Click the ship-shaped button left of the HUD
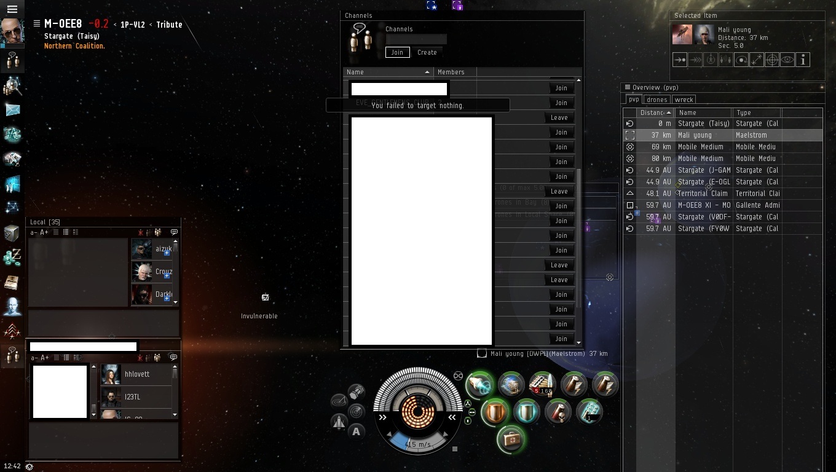836x472 pixels. [339, 422]
